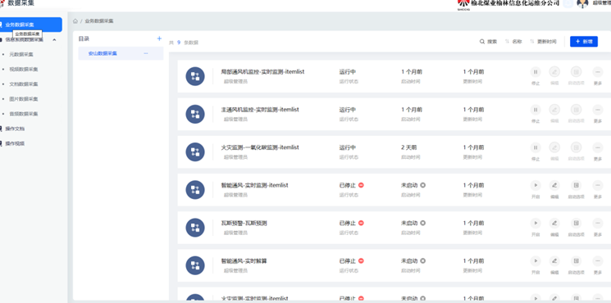Screen dimensions: 611x303
Task: Start the 瓦斯预警-瓦斯预测 task
Action: click(536, 224)
